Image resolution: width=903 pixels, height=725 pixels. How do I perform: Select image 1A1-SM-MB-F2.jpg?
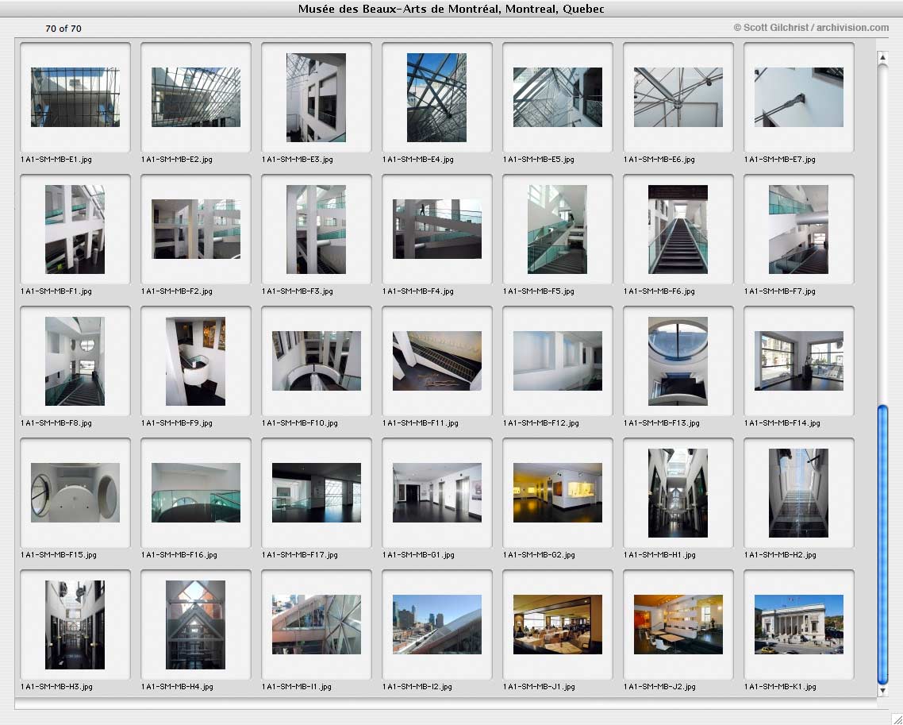click(196, 229)
